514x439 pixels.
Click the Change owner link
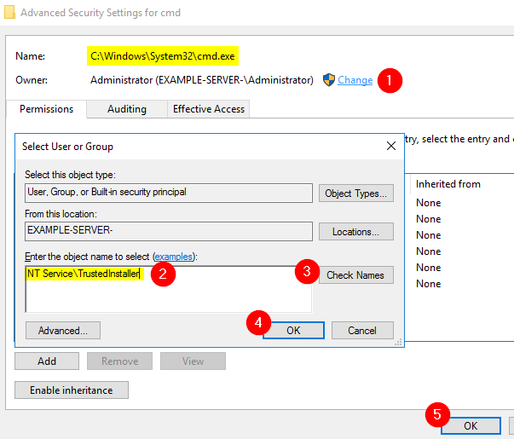[x=355, y=80]
